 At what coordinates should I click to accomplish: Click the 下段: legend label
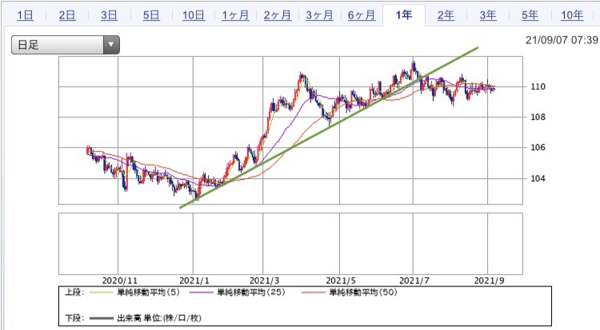[74, 318]
